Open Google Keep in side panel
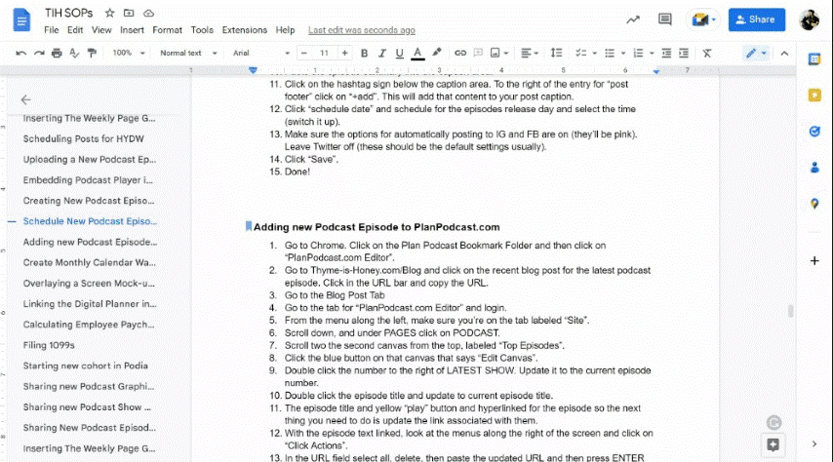This screenshot has width=833, height=462. coord(814,95)
